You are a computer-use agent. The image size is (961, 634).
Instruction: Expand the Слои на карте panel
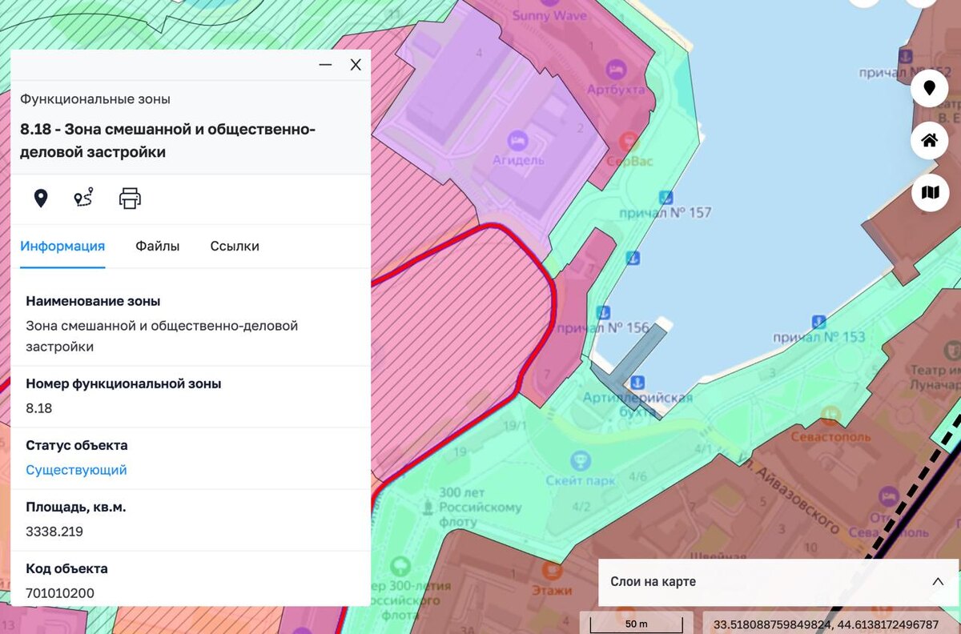(938, 582)
